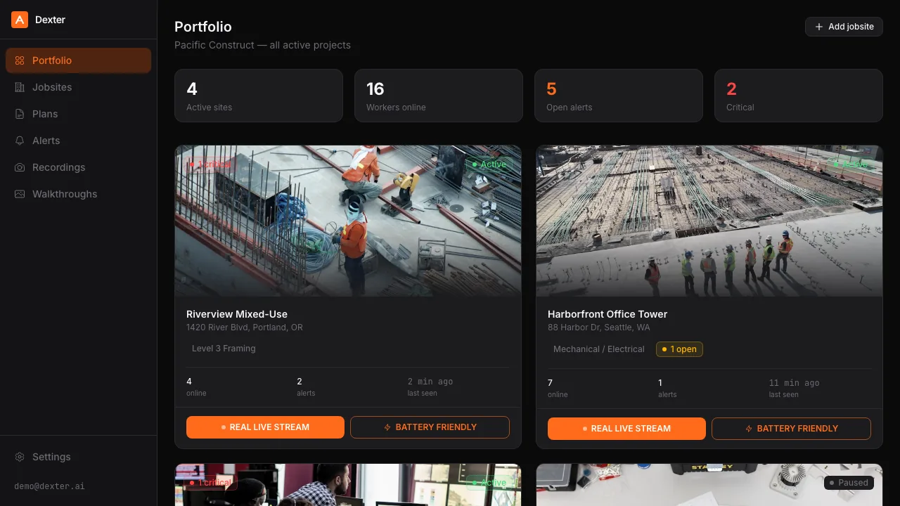The image size is (900, 506).
Task: Click the Jobsites building icon
Action: 20,87
